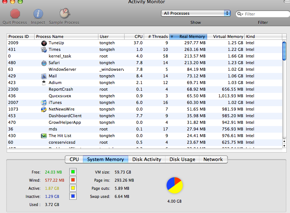Click the VM size 59.73 GB value
This screenshot has width=290, height=213.
tap(123, 172)
